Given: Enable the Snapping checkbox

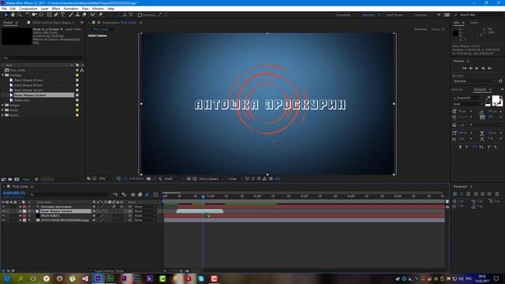Looking at the screenshot, I should point(140,15).
